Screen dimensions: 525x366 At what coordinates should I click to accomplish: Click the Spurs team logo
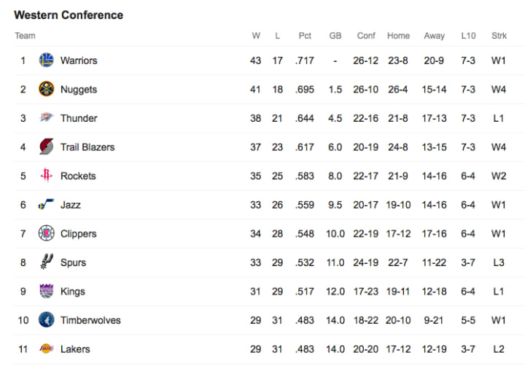47,262
